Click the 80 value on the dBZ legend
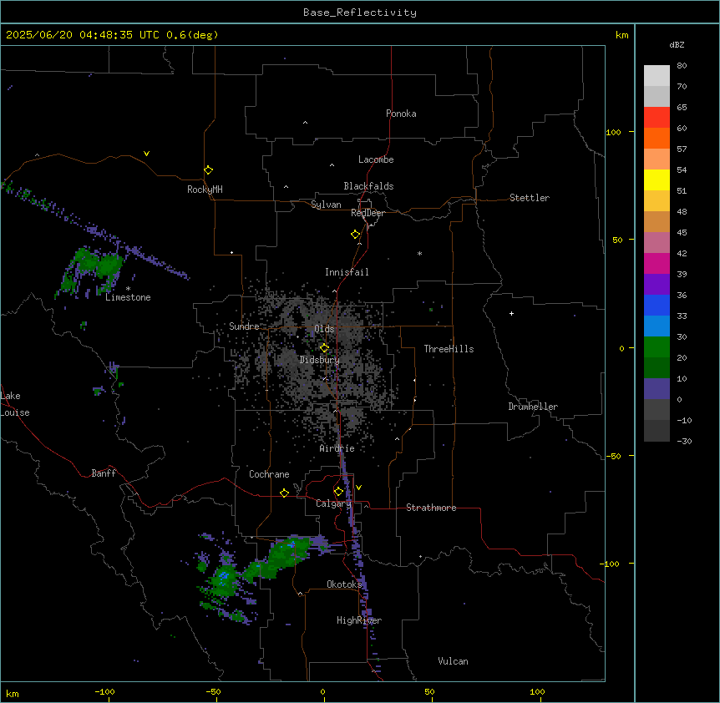 coord(682,66)
